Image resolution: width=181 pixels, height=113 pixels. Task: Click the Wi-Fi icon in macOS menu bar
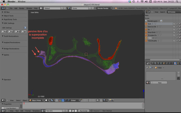point(141,1)
